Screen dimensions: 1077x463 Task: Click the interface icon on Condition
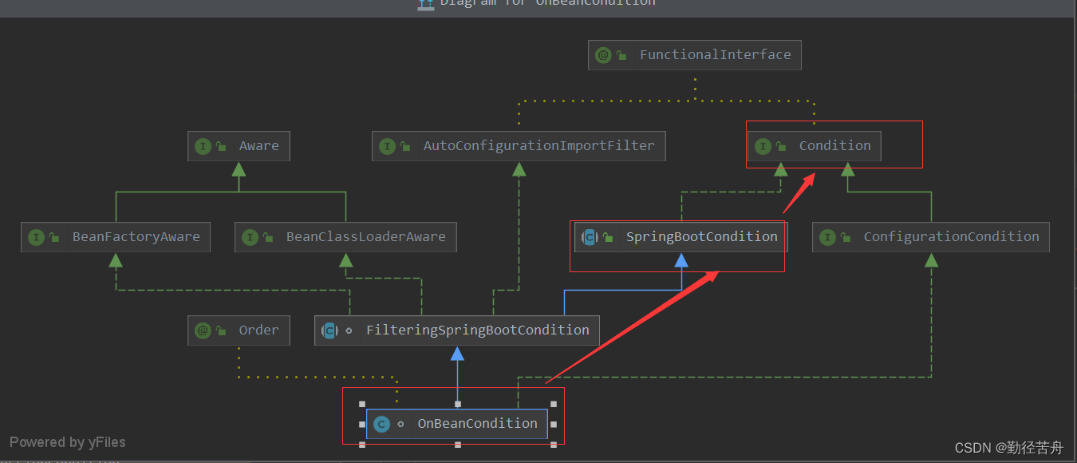763,146
